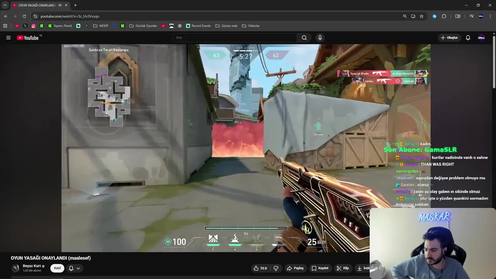Expand the Günlük Oyunlar bookmark folder
This screenshot has width=496, height=279.
[143, 26]
